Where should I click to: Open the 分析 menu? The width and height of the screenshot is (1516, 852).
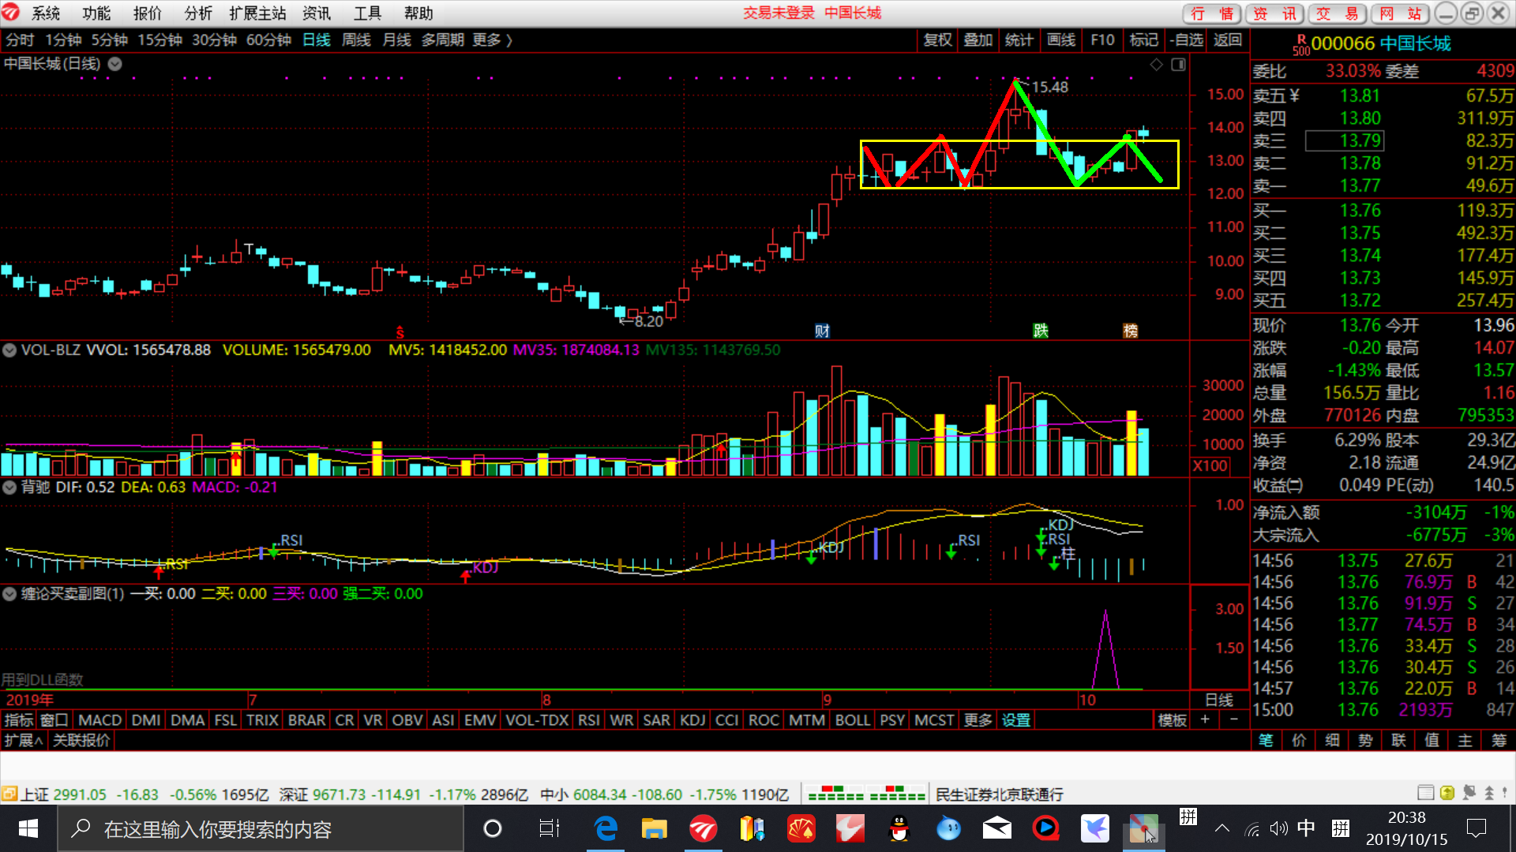pyautogui.click(x=198, y=13)
